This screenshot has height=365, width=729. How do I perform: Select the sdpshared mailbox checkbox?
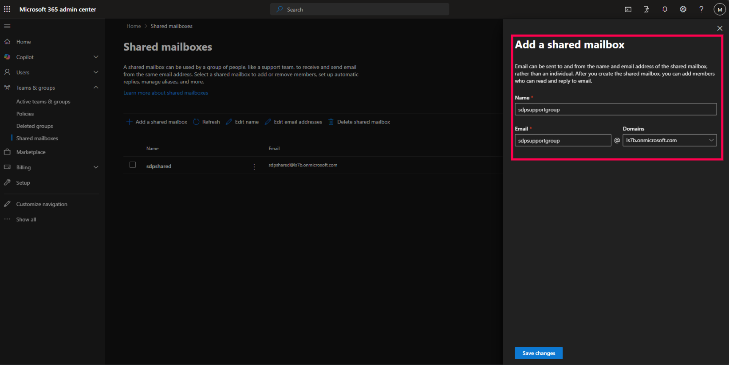(x=133, y=165)
